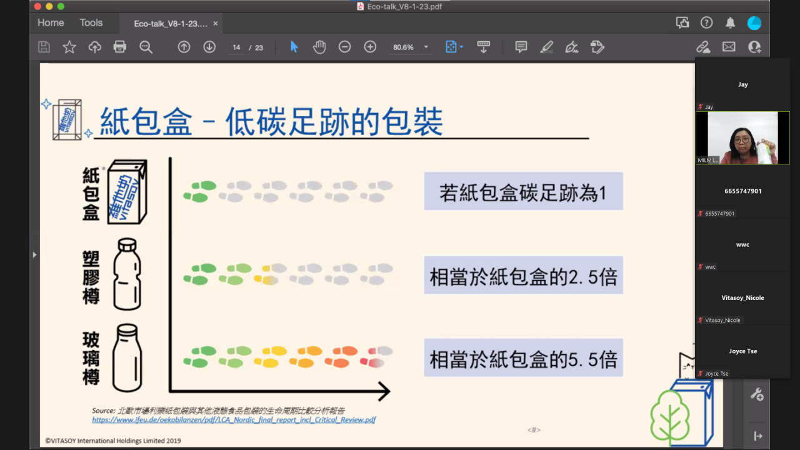Share with others person icon
The width and height of the screenshot is (800, 450).
[754, 47]
